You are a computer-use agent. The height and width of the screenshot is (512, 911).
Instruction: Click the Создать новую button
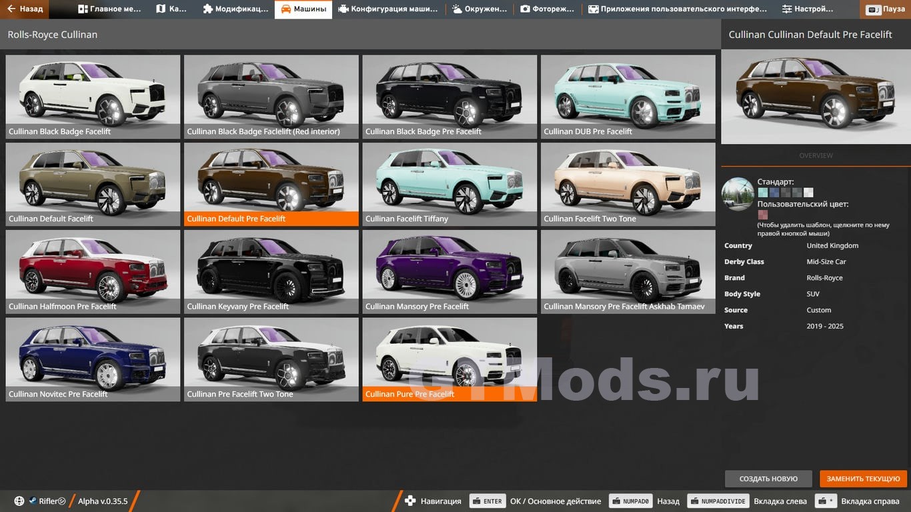click(x=768, y=479)
